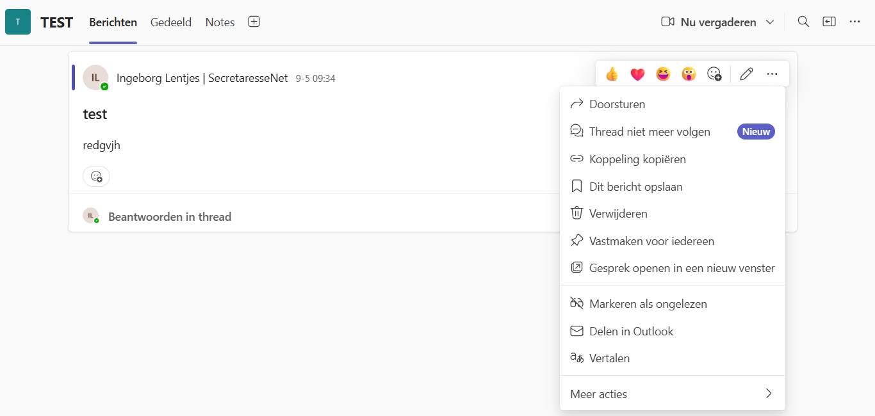Click the bookmark icon beside Dit bericht opslaan
The height and width of the screenshot is (416, 875).
577,186
